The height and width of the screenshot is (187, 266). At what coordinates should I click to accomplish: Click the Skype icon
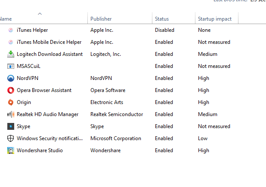[11, 126]
